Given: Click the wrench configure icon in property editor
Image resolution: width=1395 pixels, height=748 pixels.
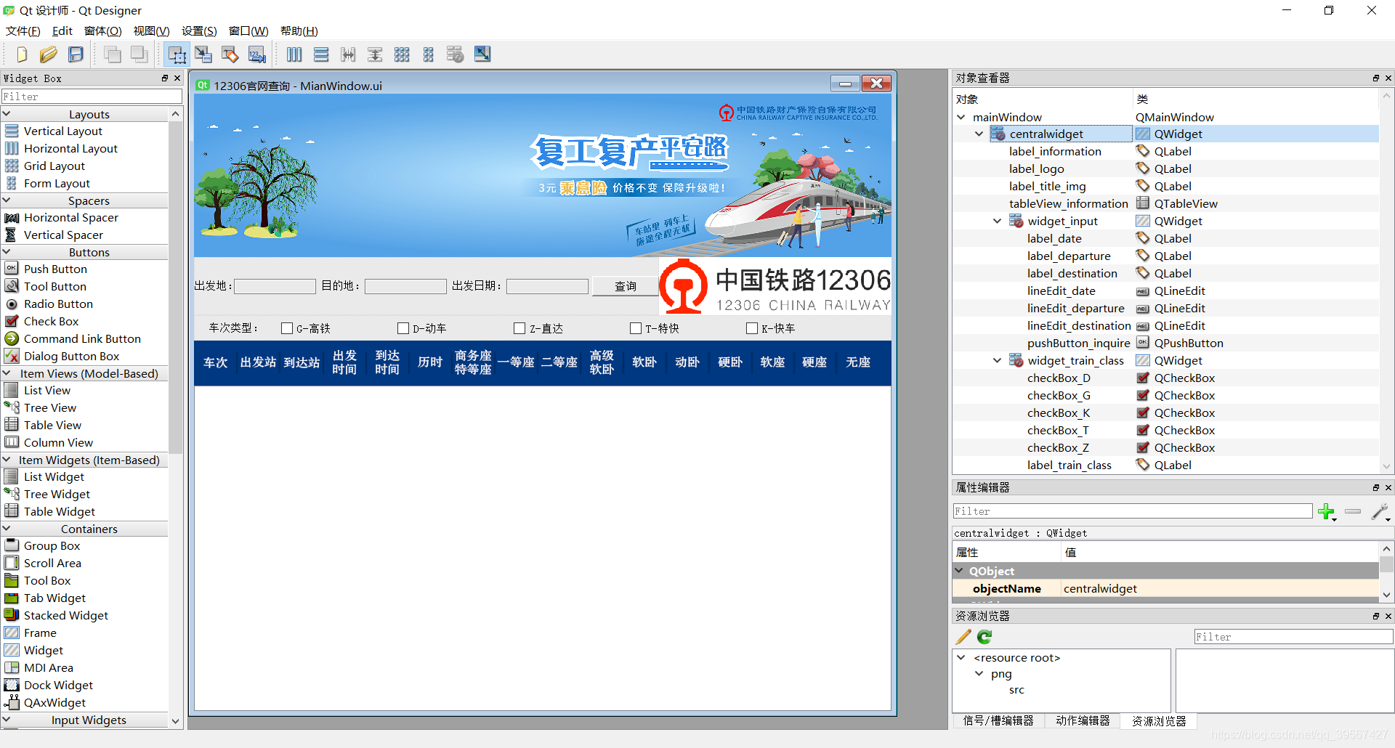Looking at the screenshot, I should tap(1380, 512).
